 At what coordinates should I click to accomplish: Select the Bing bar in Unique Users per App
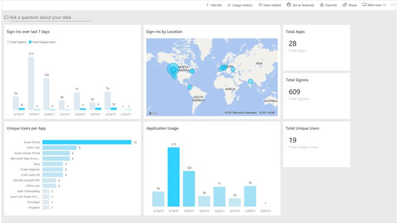[x=52, y=164]
